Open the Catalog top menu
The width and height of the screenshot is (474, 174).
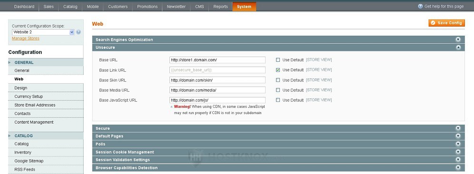pos(70,7)
